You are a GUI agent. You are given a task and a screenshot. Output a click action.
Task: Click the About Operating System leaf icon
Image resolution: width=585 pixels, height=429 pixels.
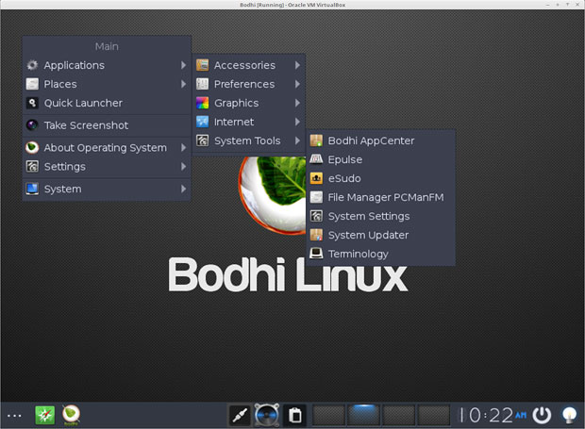[32, 148]
